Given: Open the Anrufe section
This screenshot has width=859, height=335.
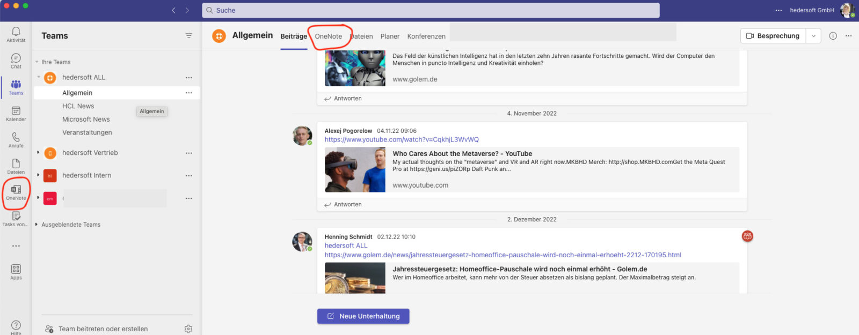Looking at the screenshot, I should [16, 140].
